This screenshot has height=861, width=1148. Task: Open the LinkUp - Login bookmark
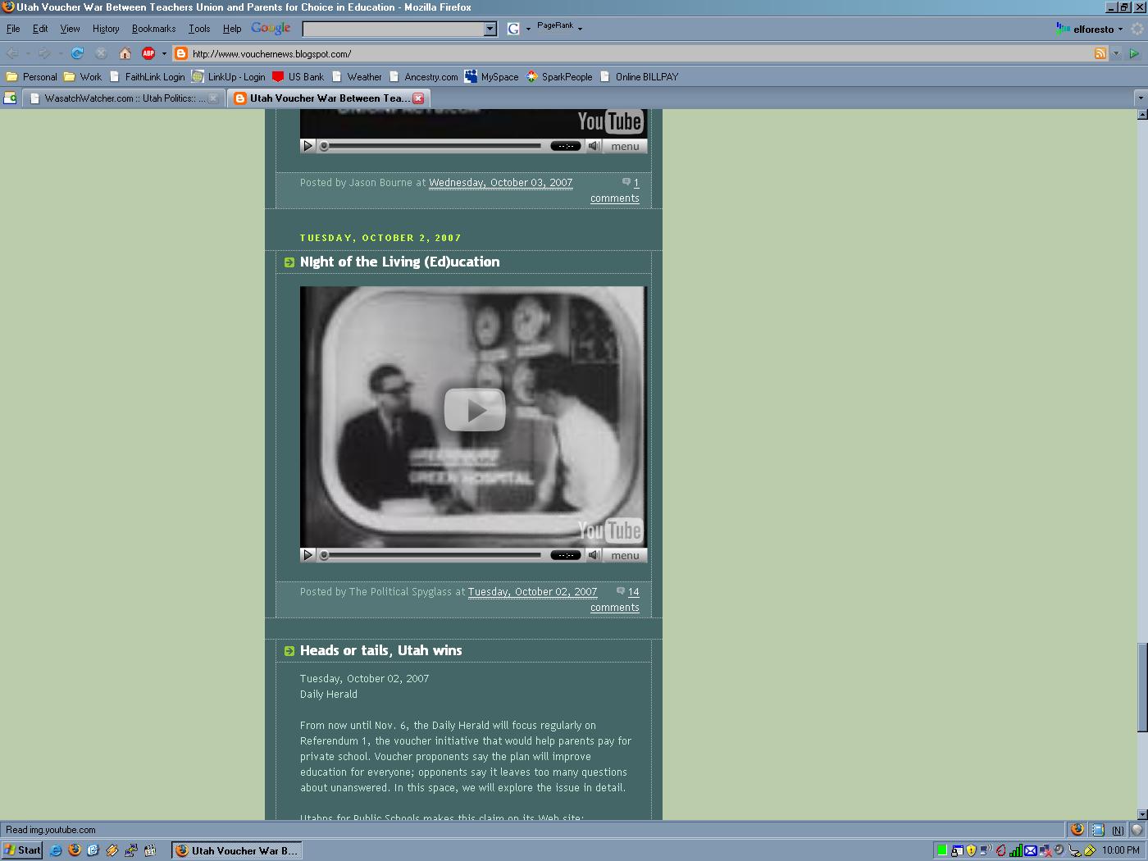(x=228, y=76)
